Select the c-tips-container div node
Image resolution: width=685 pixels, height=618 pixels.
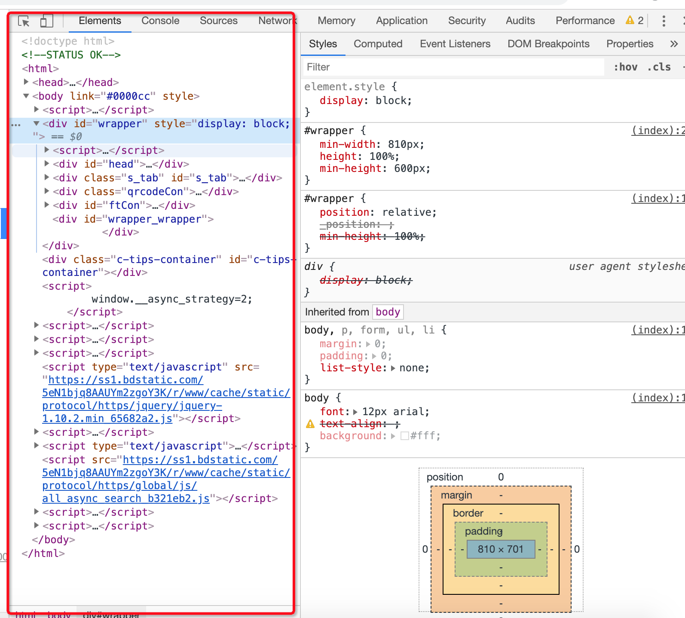tap(168, 266)
